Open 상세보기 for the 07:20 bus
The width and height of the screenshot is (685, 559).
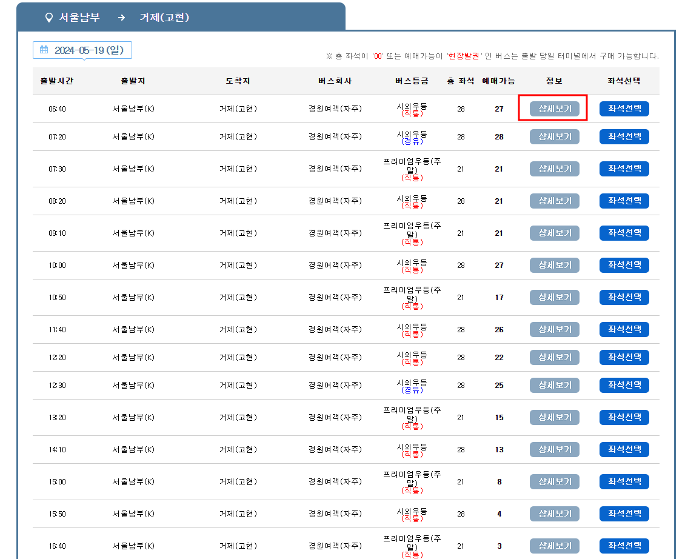(555, 136)
